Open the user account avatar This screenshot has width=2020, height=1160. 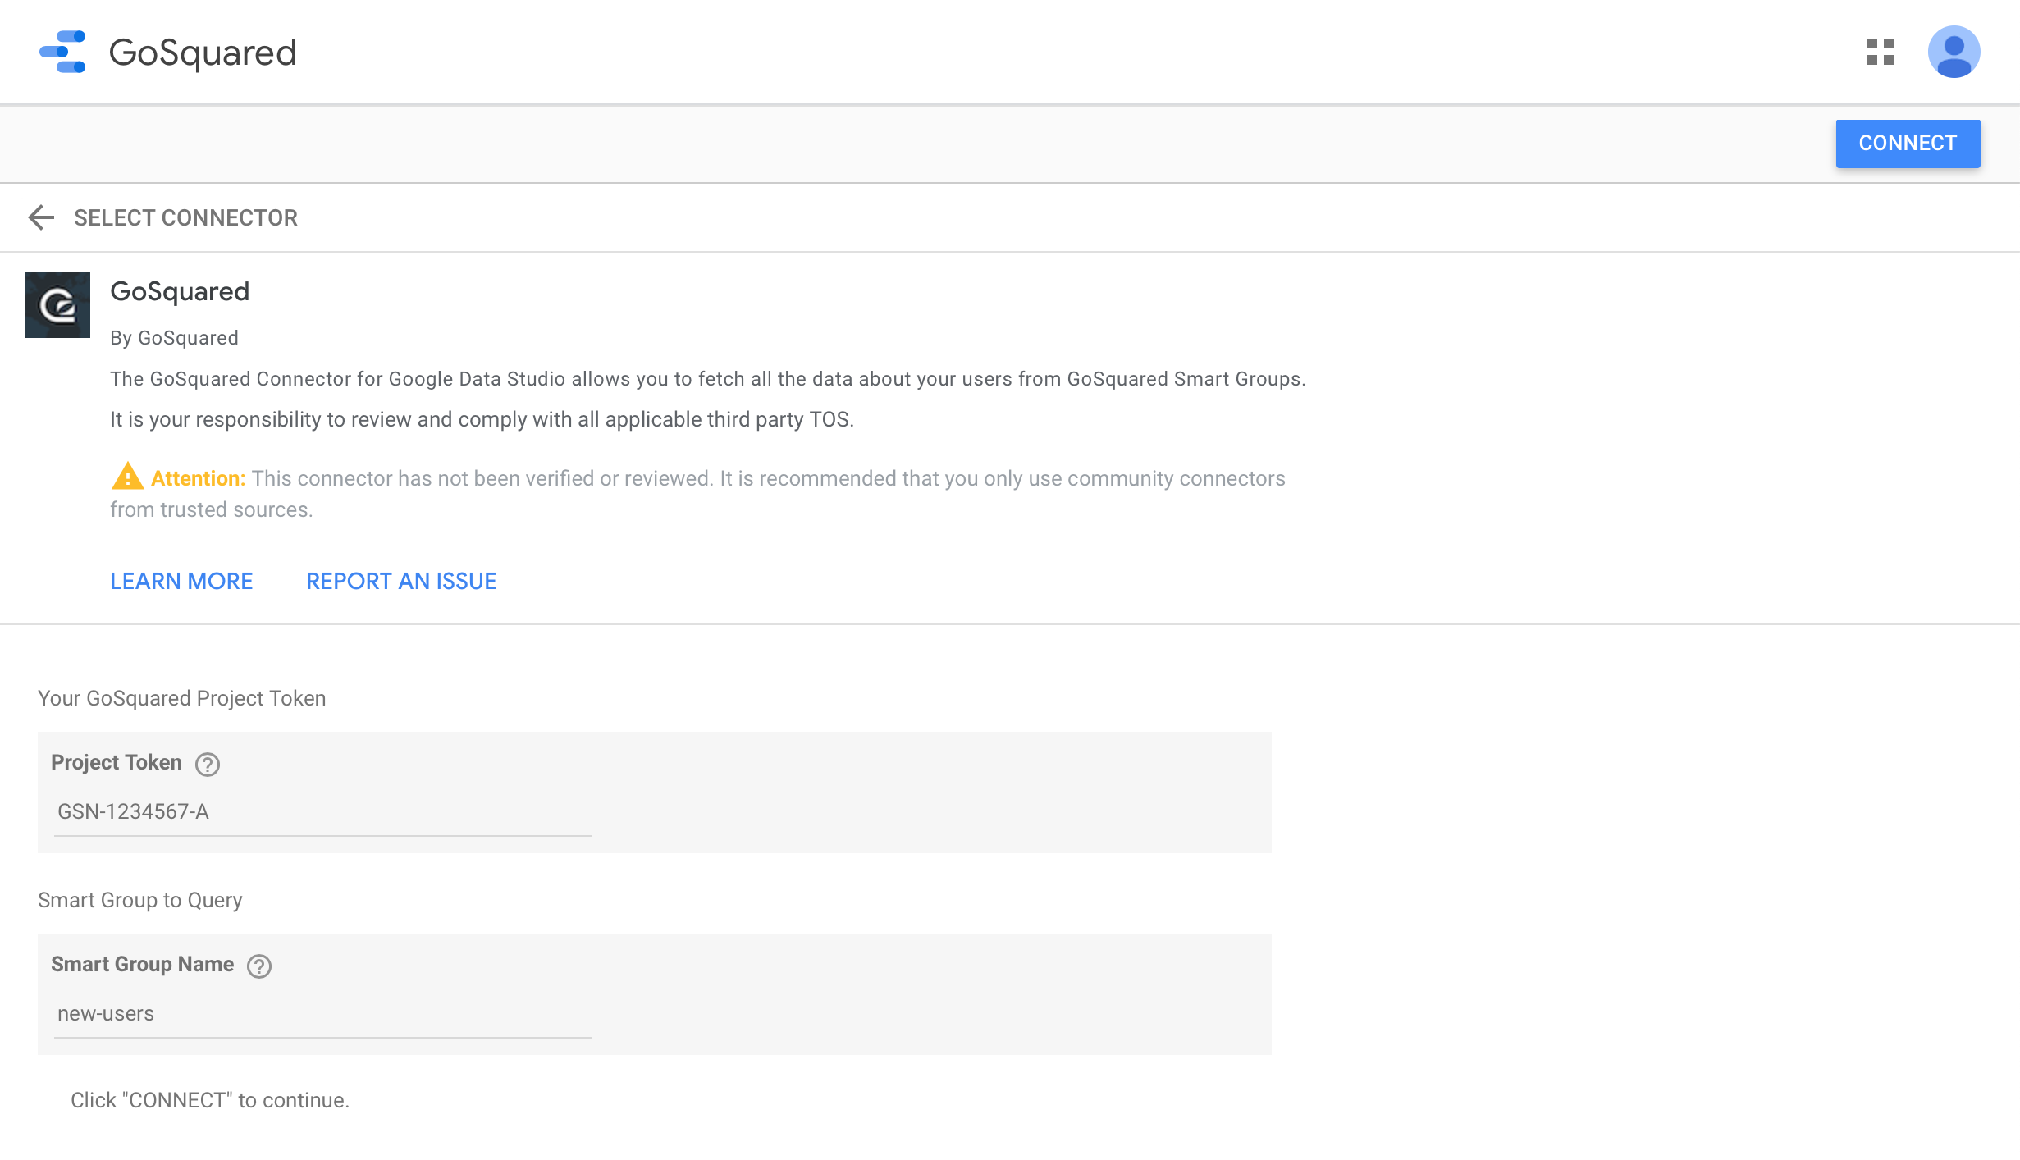pos(1954,52)
